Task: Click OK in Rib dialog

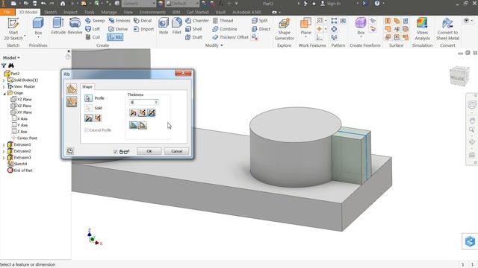Action: click(149, 151)
